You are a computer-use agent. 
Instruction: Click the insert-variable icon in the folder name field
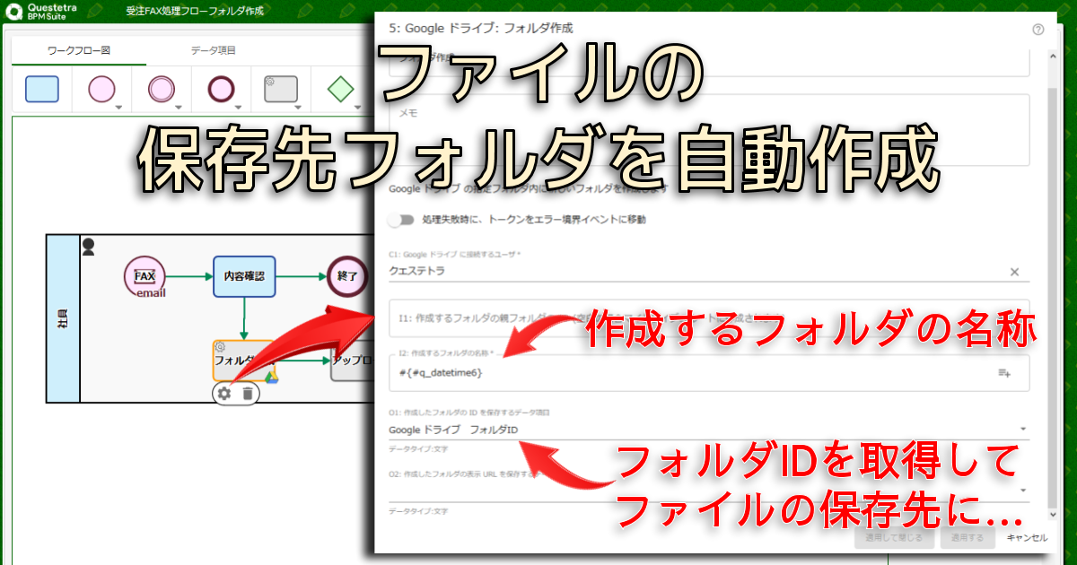pyautogui.click(x=1004, y=373)
